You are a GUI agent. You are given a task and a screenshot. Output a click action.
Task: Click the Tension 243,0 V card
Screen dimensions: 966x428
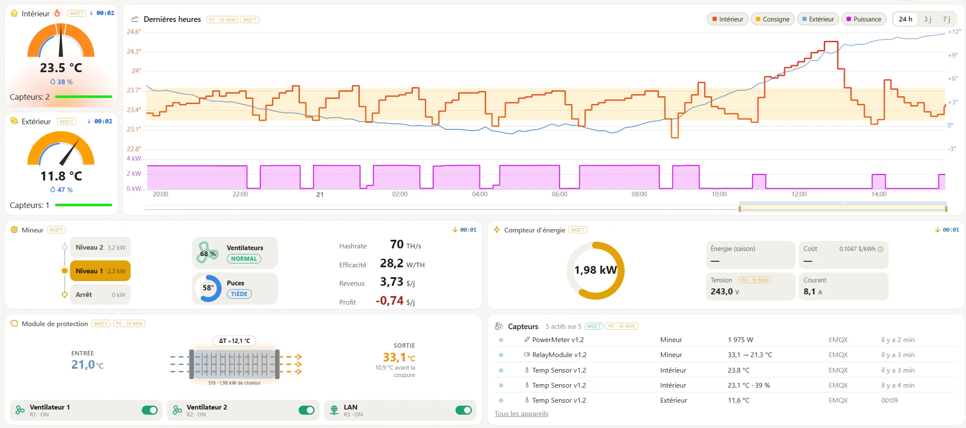[x=750, y=286]
